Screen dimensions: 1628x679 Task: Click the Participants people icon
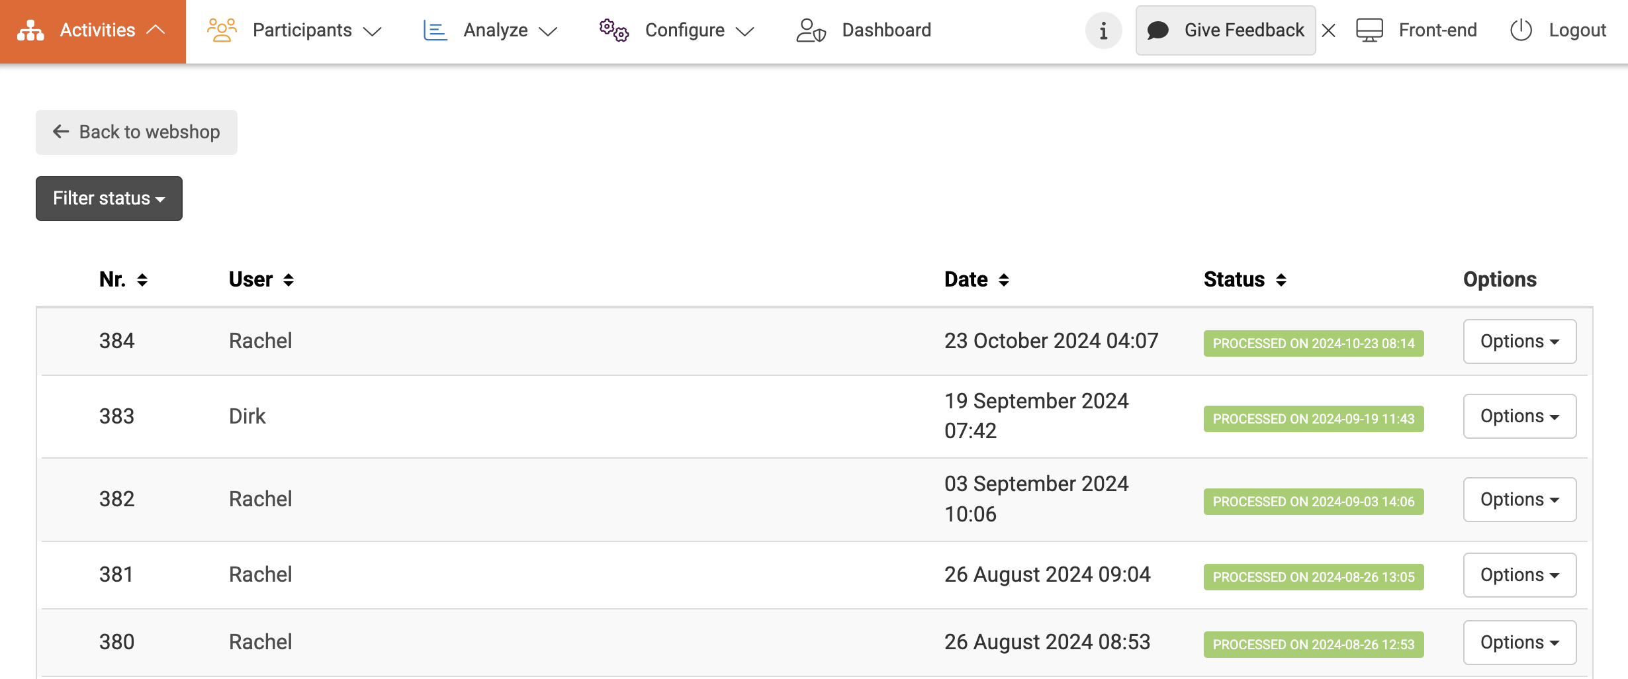click(222, 30)
